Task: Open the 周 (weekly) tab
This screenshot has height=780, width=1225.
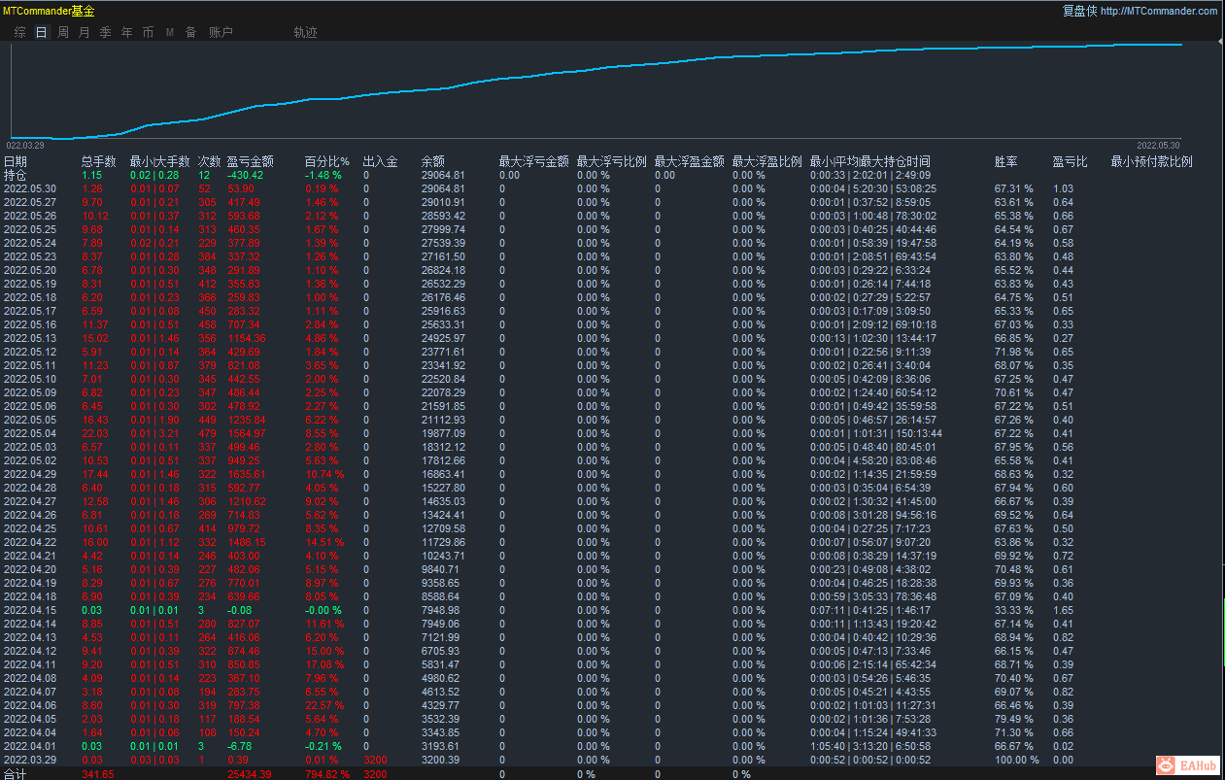Action: coord(63,32)
